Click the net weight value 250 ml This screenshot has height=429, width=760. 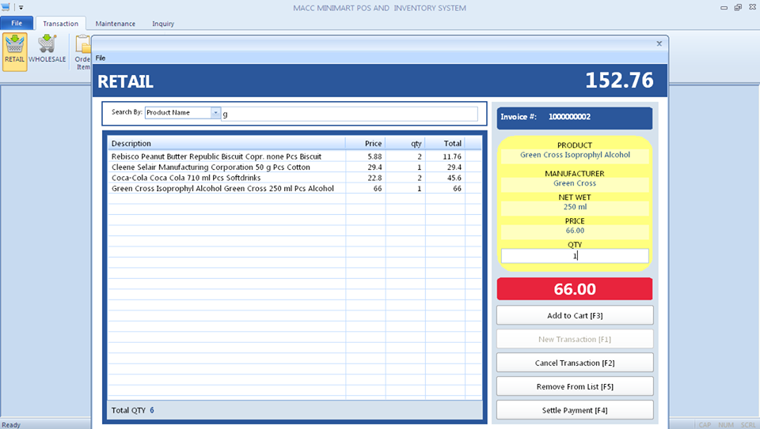pyautogui.click(x=575, y=207)
